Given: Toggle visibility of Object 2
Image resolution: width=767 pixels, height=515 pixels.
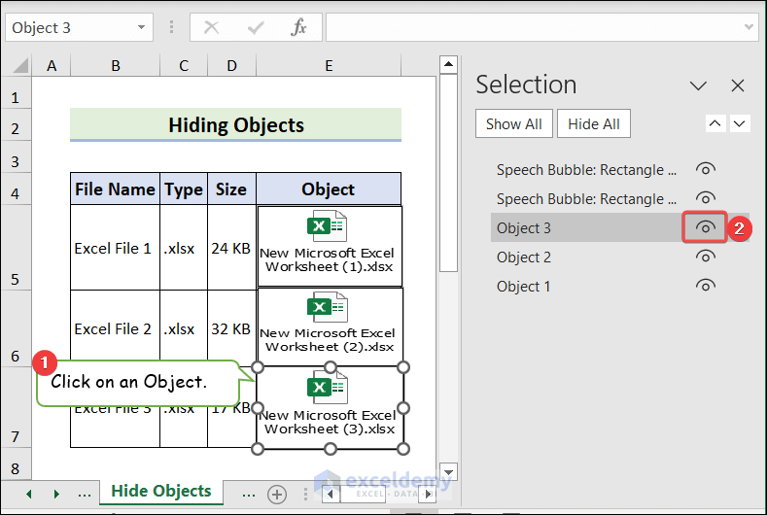Looking at the screenshot, I should [707, 257].
